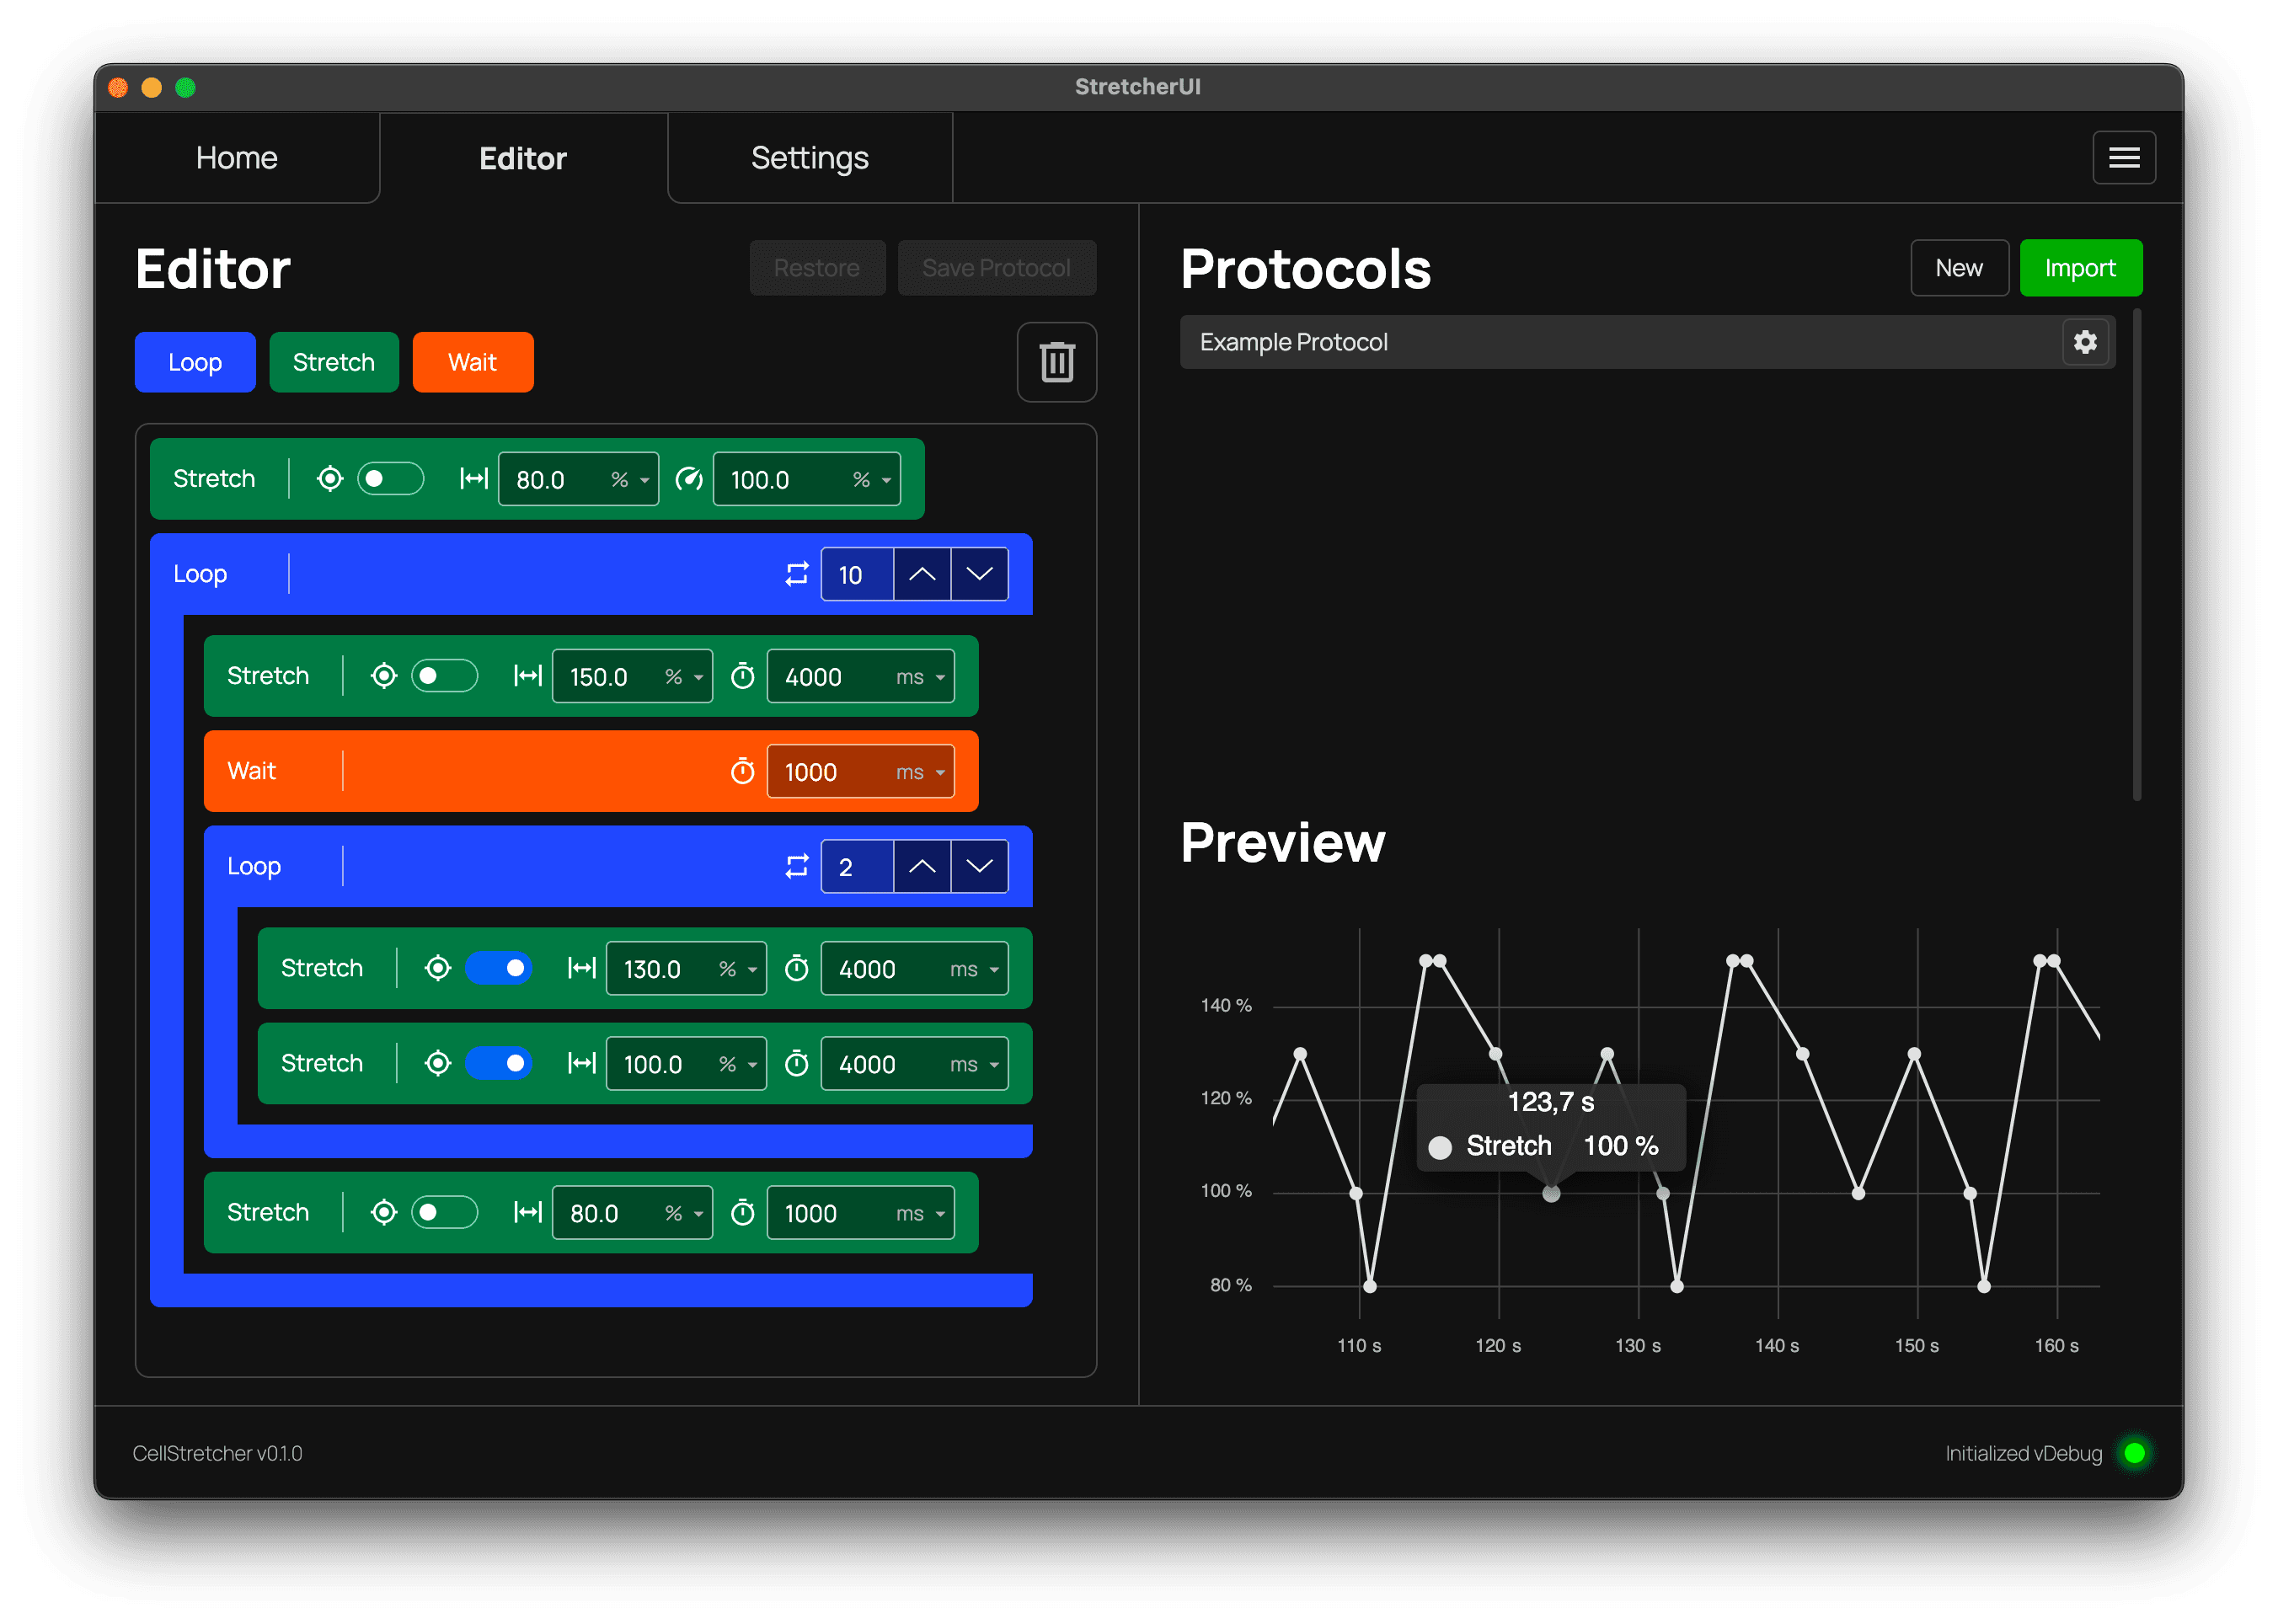Image resolution: width=2278 pixels, height=1624 pixels.
Task: Click speed gauge icon beside 100.0 %
Action: pos(688,479)
